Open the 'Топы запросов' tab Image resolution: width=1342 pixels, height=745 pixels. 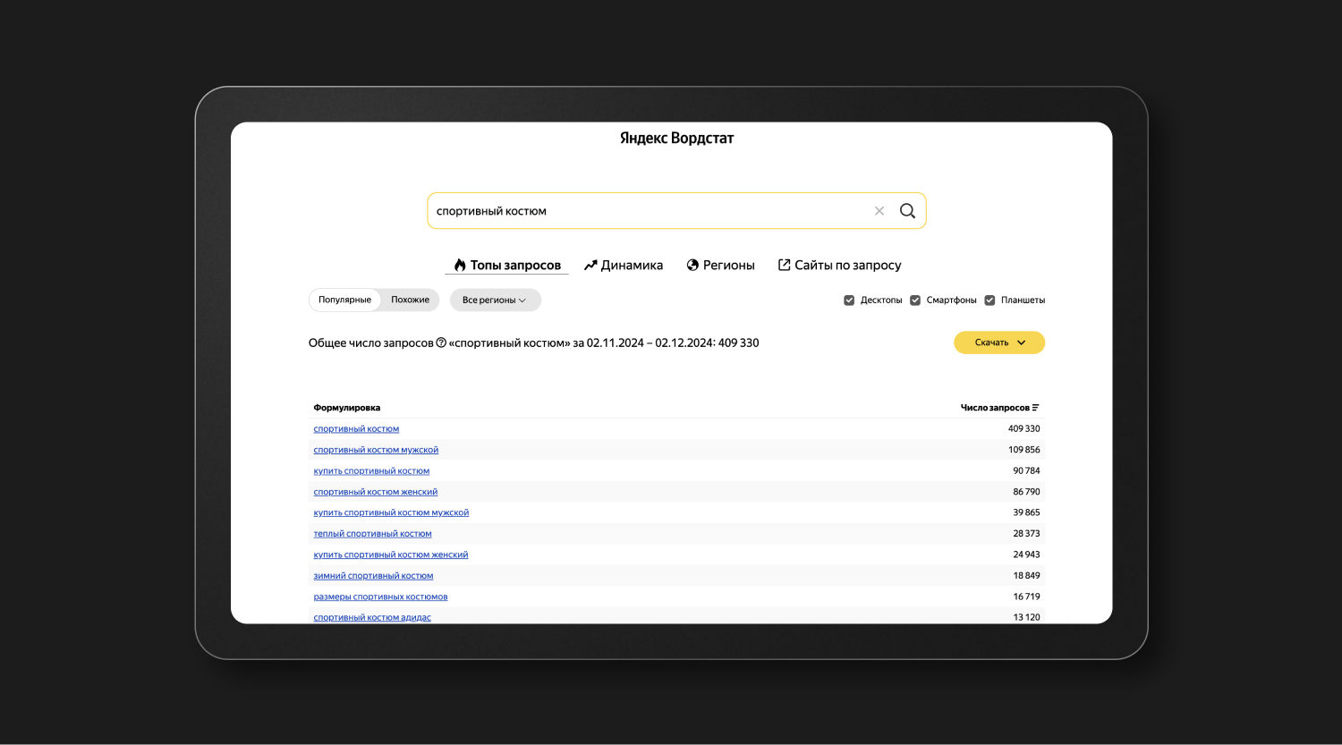pos(507,265)
